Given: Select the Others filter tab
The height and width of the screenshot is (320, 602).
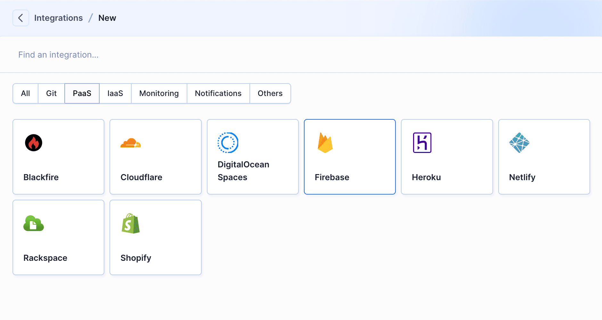Looking at the screenshot, I should (x=270, y=93).
